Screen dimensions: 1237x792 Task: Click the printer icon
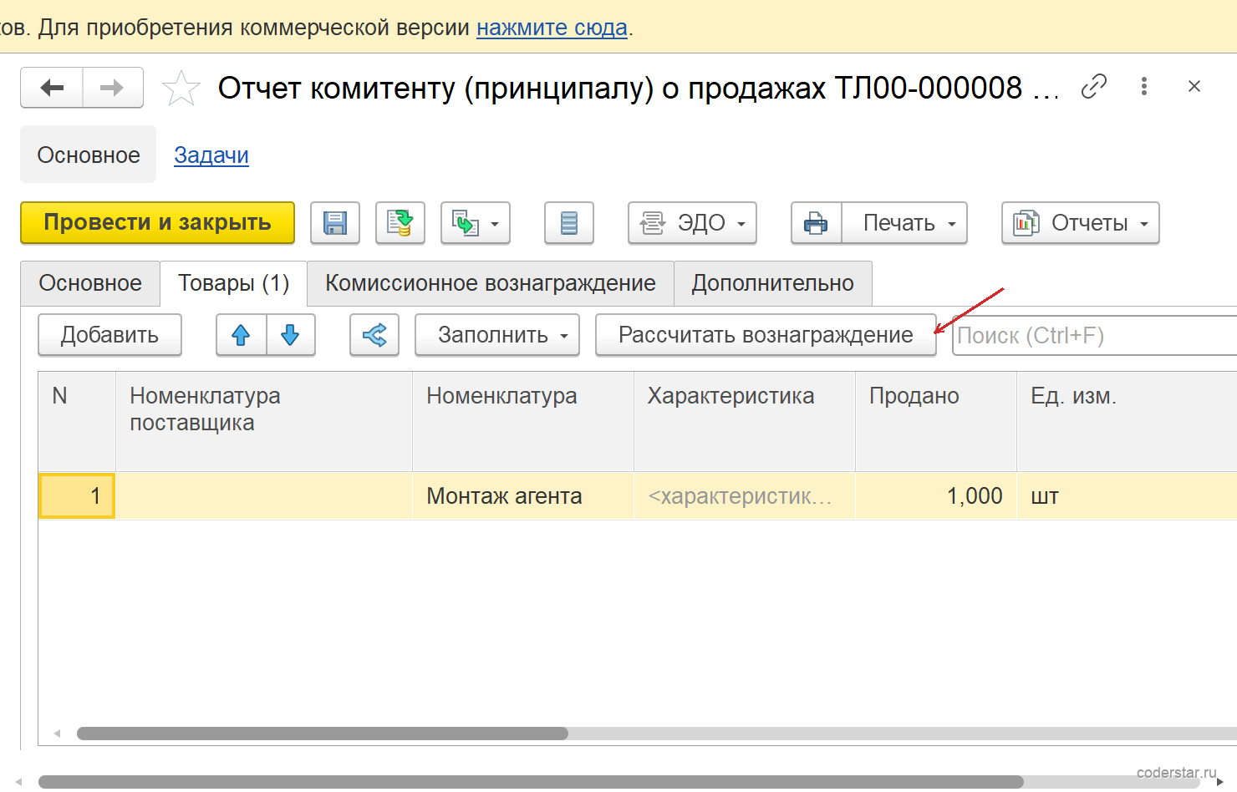(x=817, y=223)
